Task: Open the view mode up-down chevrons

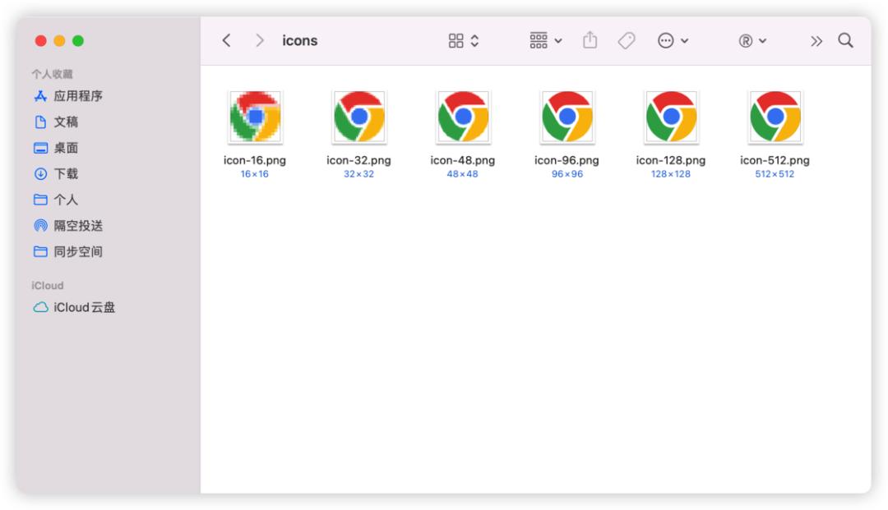Action: 474,41
